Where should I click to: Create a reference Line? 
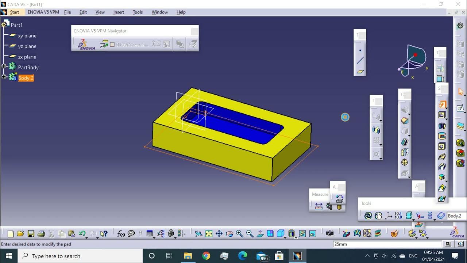pos(360,61)
